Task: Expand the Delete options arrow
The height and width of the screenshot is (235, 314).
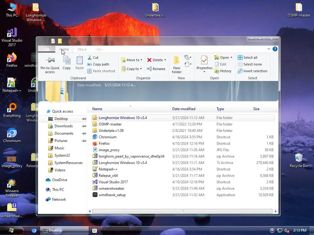Action: [x=165, y=60]
